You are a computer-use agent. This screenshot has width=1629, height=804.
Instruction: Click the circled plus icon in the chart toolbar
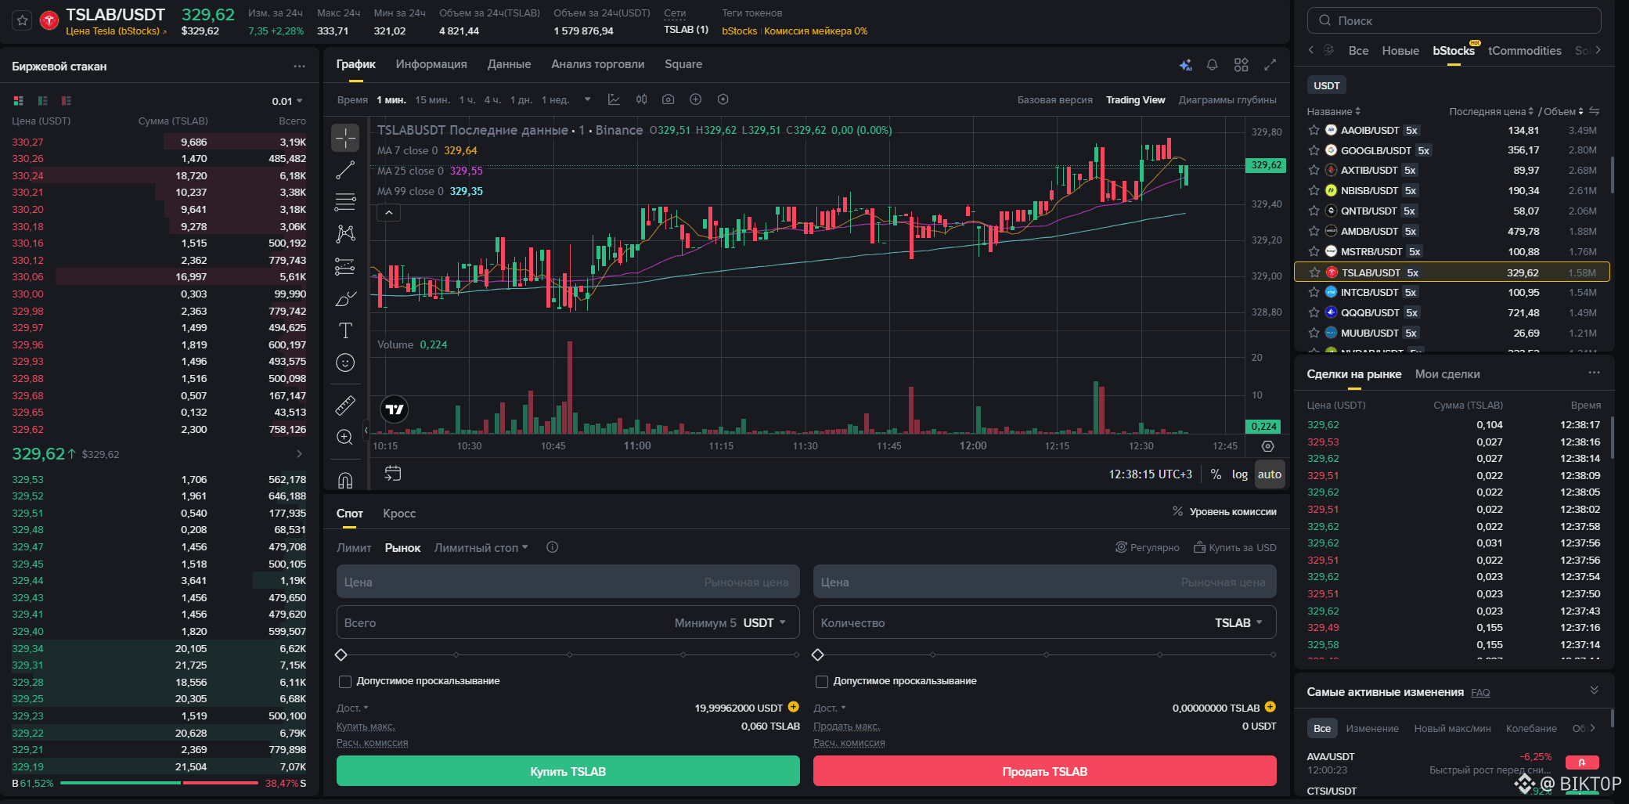point(695,99)
